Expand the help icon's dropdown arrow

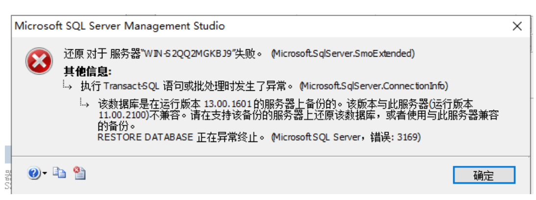[45, 173]
